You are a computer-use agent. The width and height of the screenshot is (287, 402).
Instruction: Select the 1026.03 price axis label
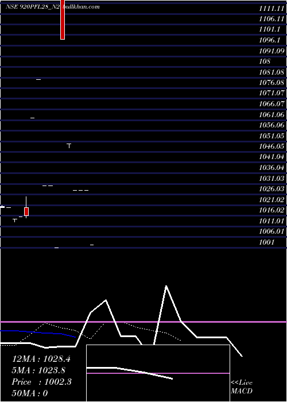pyautogui.click(x=272, y=189)
